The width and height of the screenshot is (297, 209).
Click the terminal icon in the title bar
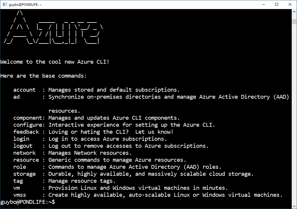click(5, 4)
